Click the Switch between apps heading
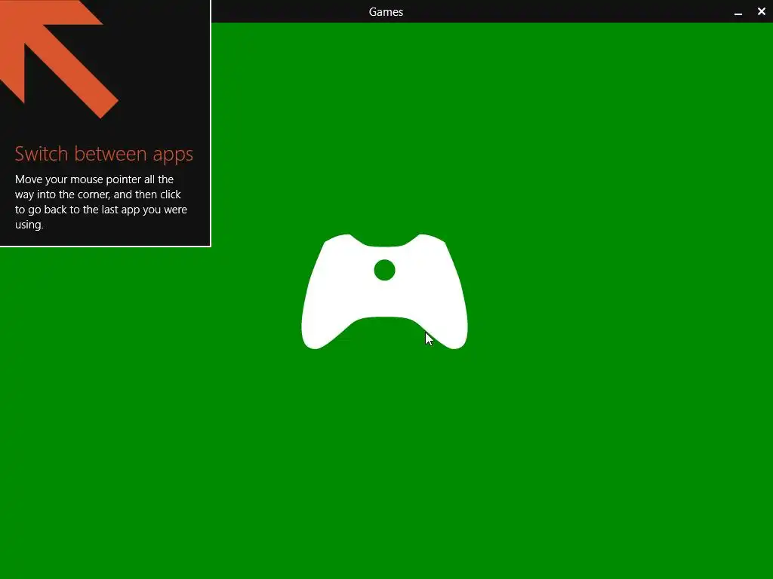 (x=104, y=154)
